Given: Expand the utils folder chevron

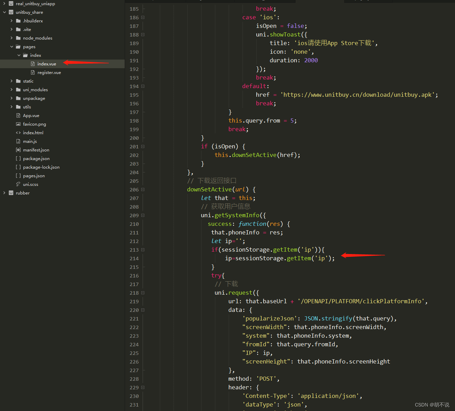Looking at the screenshot, I should pyautogui.click(x=11, y=107).
